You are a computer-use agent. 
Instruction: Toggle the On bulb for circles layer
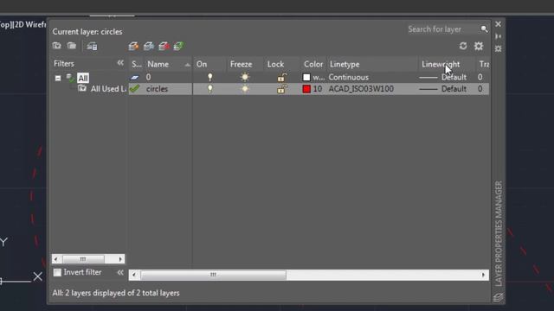click(x=209, y=89)
